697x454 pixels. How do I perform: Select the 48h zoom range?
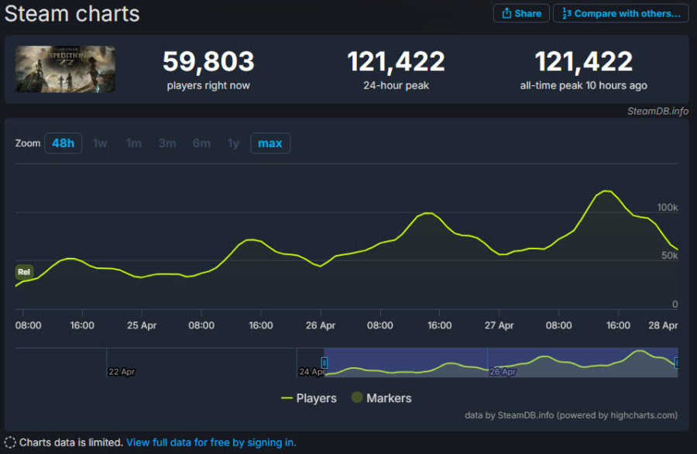click(64, 143)
